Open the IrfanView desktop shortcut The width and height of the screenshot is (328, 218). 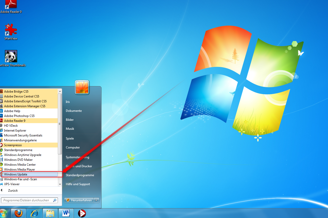click(11, 32)
